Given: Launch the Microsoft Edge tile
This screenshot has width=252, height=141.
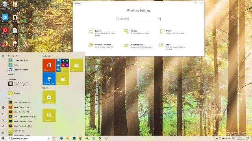Looking at the screenshot, I should pyautogui.click(x=49, y=79).
